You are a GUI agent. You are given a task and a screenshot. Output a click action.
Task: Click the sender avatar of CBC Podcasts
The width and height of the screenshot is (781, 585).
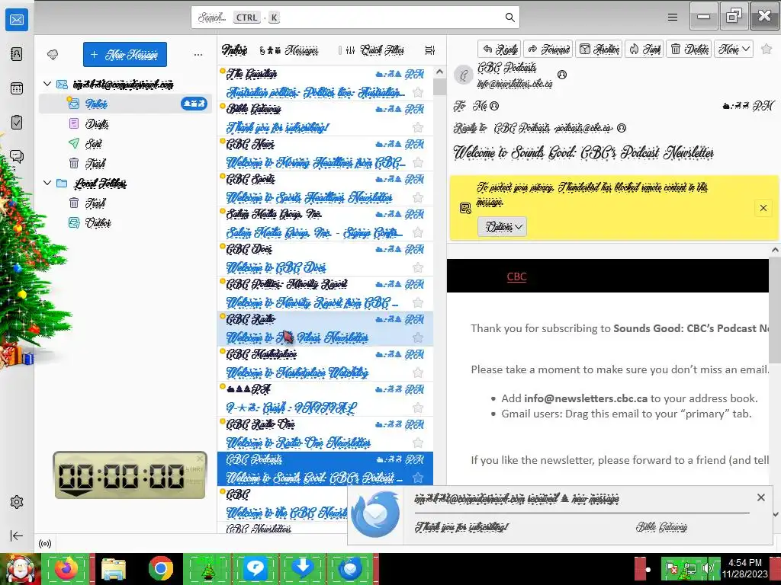(463, 75)
